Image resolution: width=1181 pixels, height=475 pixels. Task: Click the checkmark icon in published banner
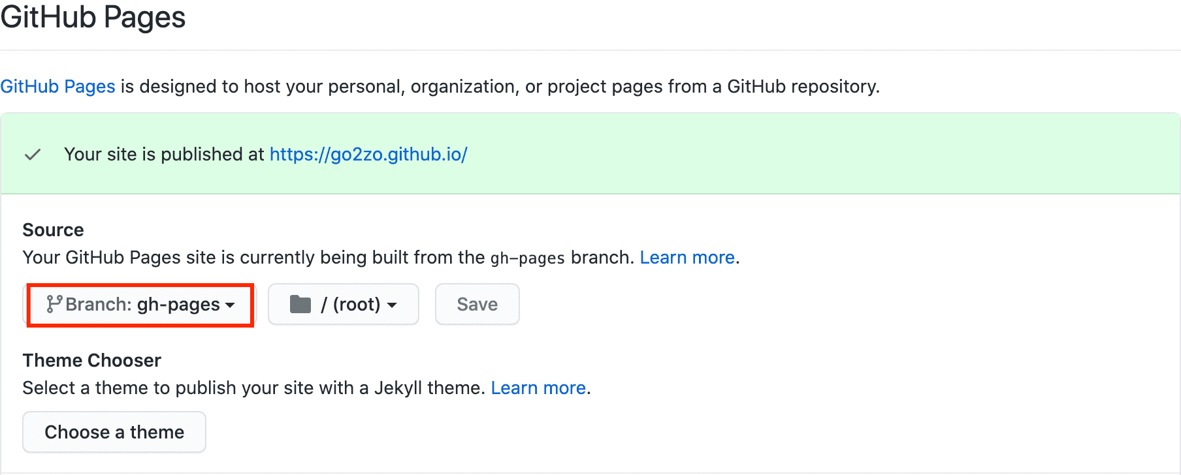pos(33,155)
